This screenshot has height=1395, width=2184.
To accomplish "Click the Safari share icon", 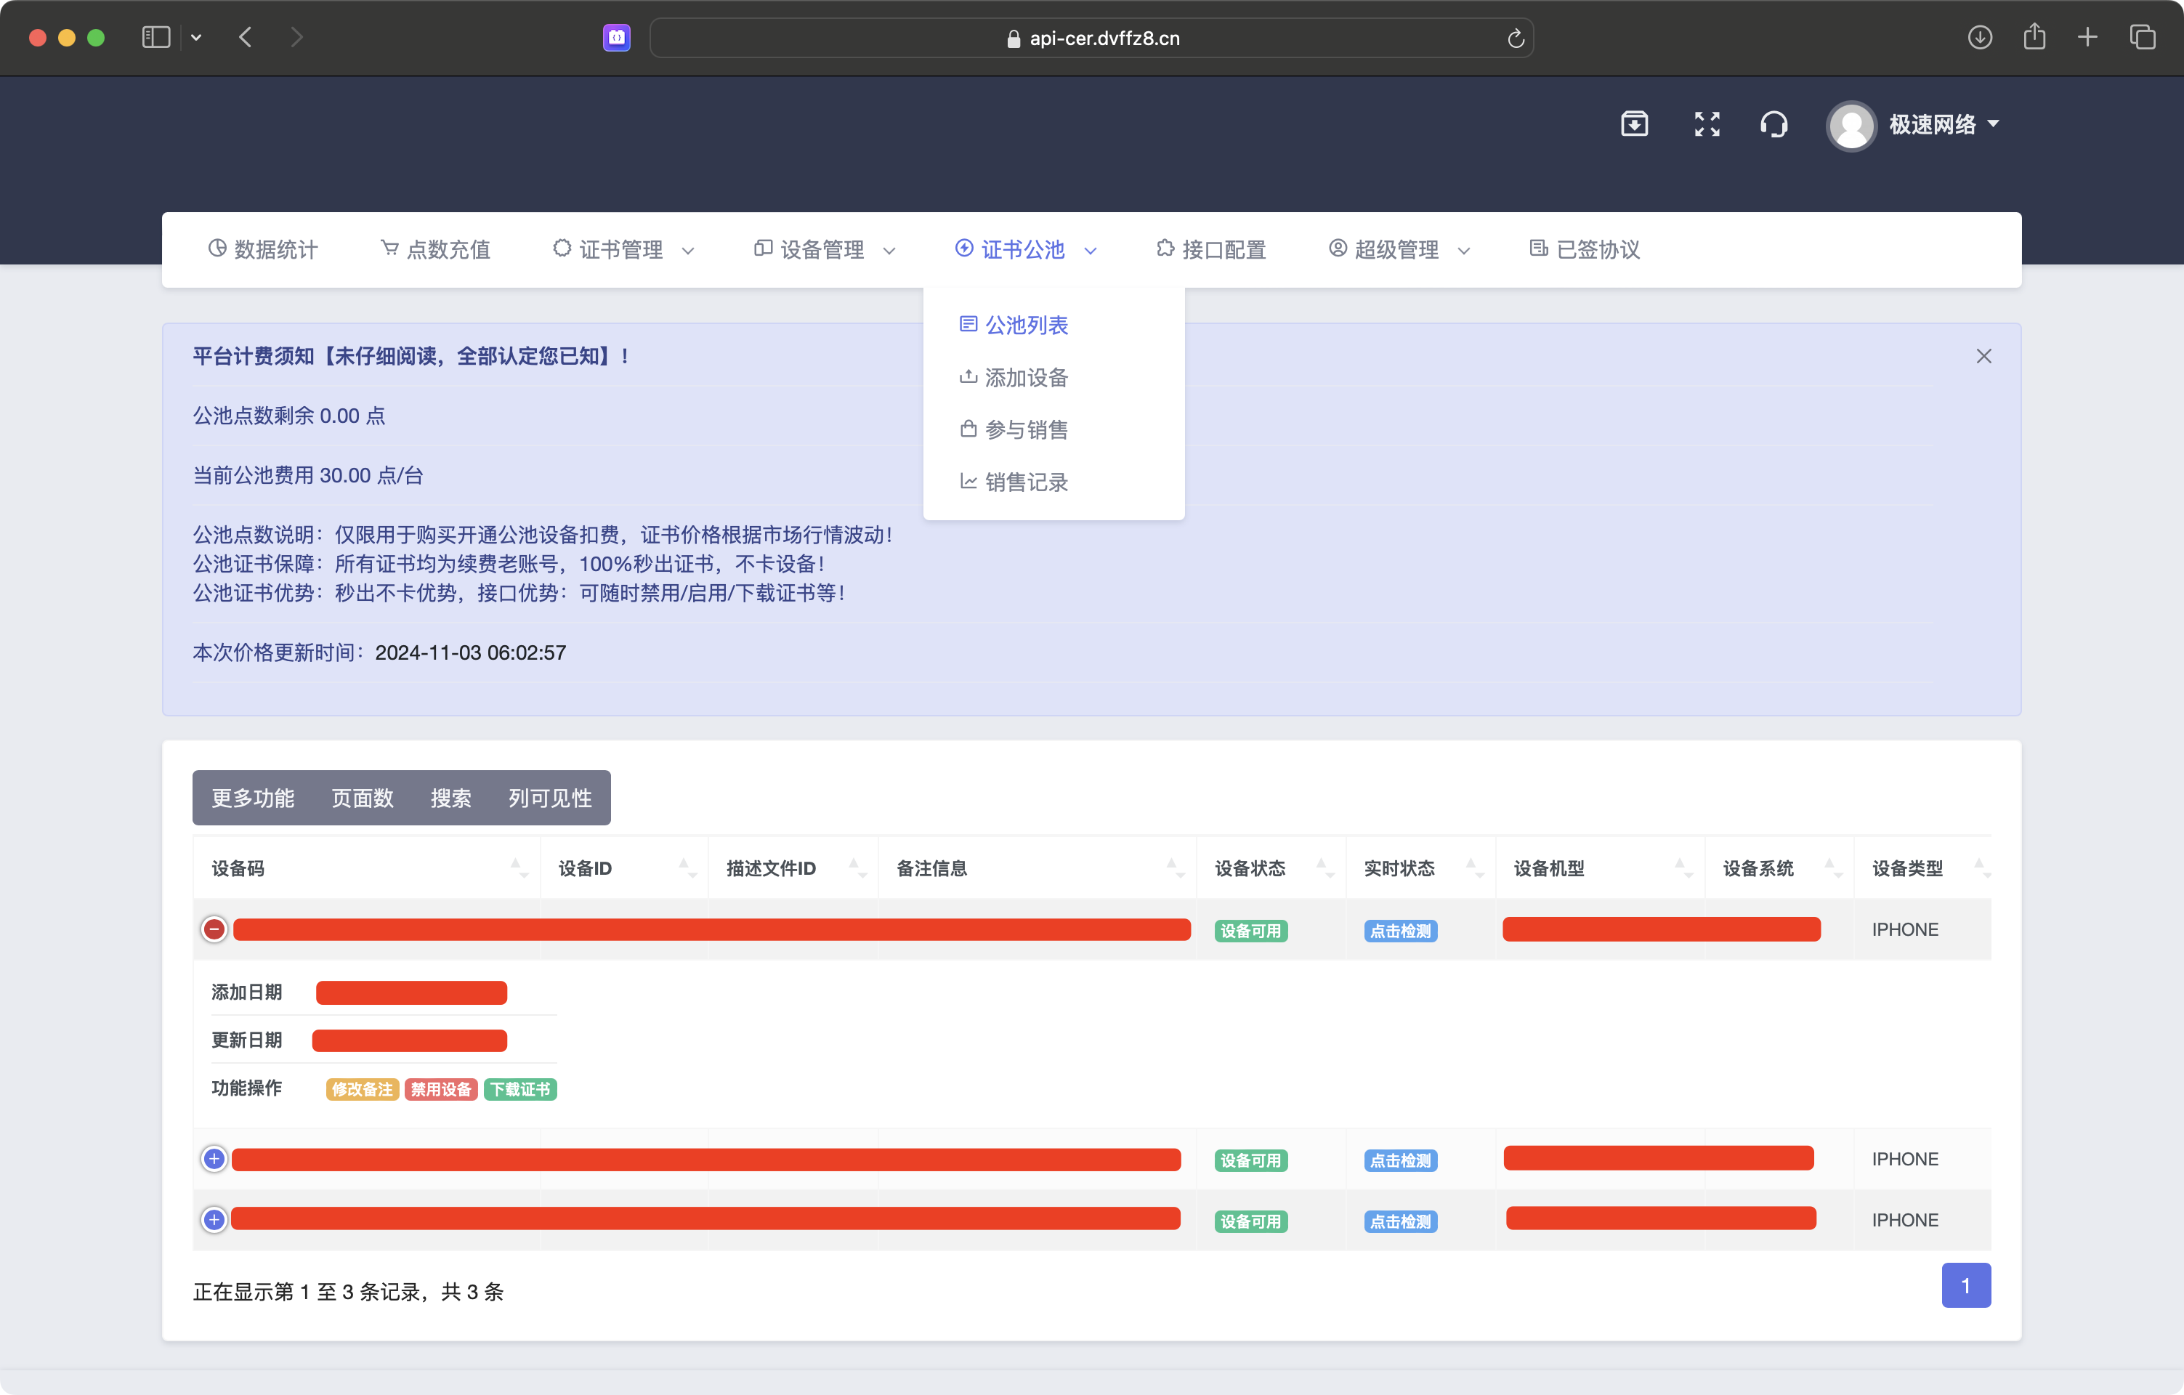I will 2034,36.
